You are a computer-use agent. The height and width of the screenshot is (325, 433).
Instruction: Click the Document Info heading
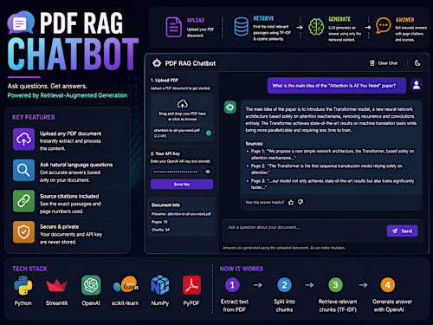165,205
